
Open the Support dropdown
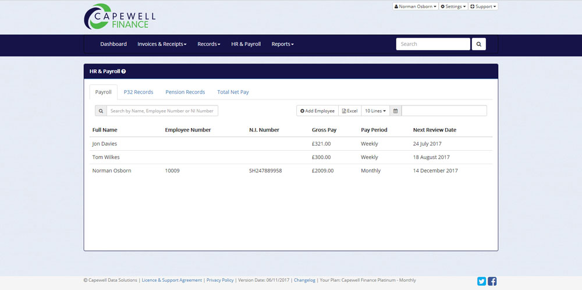coord(483,6)
